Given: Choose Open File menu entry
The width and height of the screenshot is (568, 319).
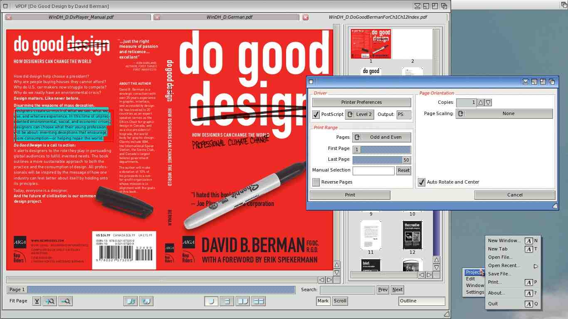Looking at the screenshot, I should tap(513, 258).
